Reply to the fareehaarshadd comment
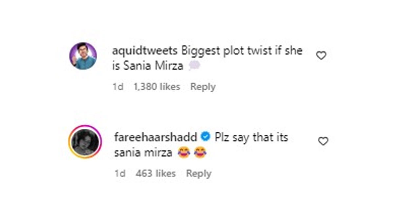The width and height of the screenshot is (394, 221). tap(199, 174)
